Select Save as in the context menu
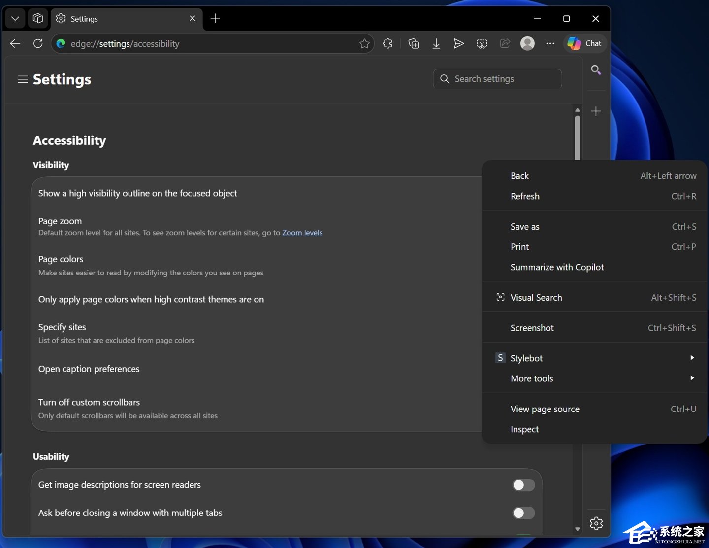 (594, 227)
